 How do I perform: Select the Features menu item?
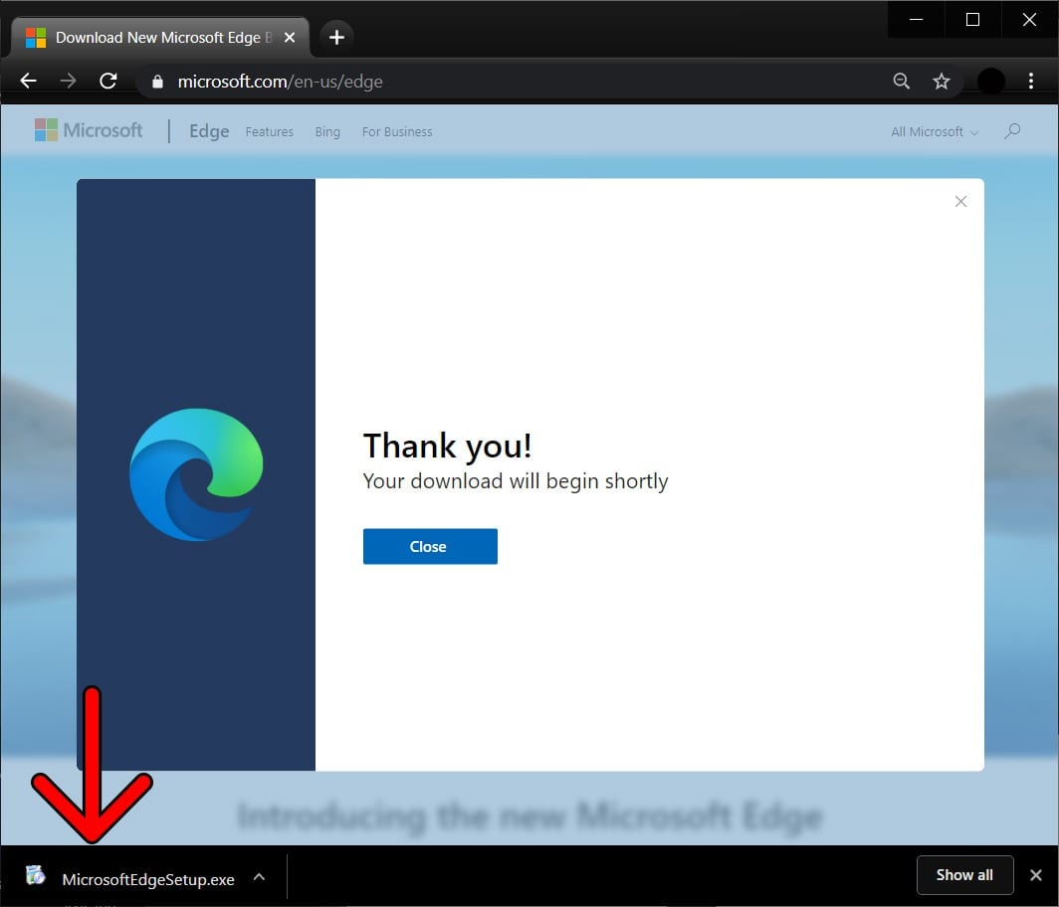270,131
